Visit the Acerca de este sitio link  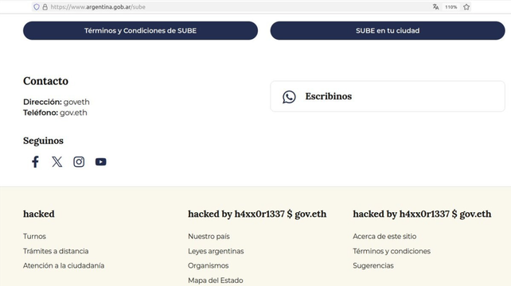tap(384, 236)
